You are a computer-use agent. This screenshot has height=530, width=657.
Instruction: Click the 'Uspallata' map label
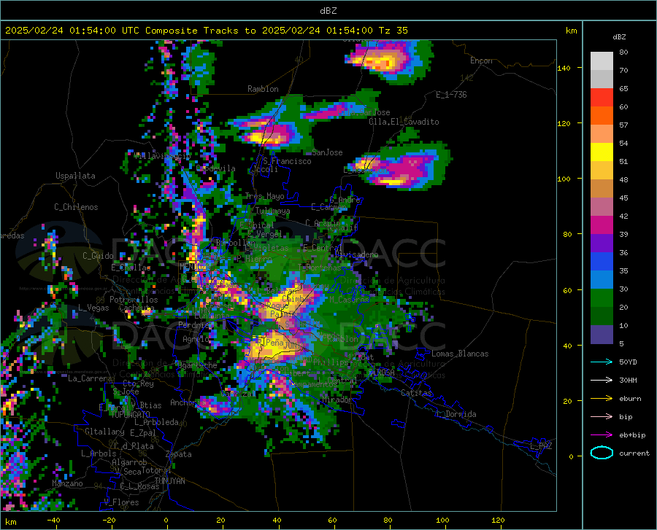point(75,176)
